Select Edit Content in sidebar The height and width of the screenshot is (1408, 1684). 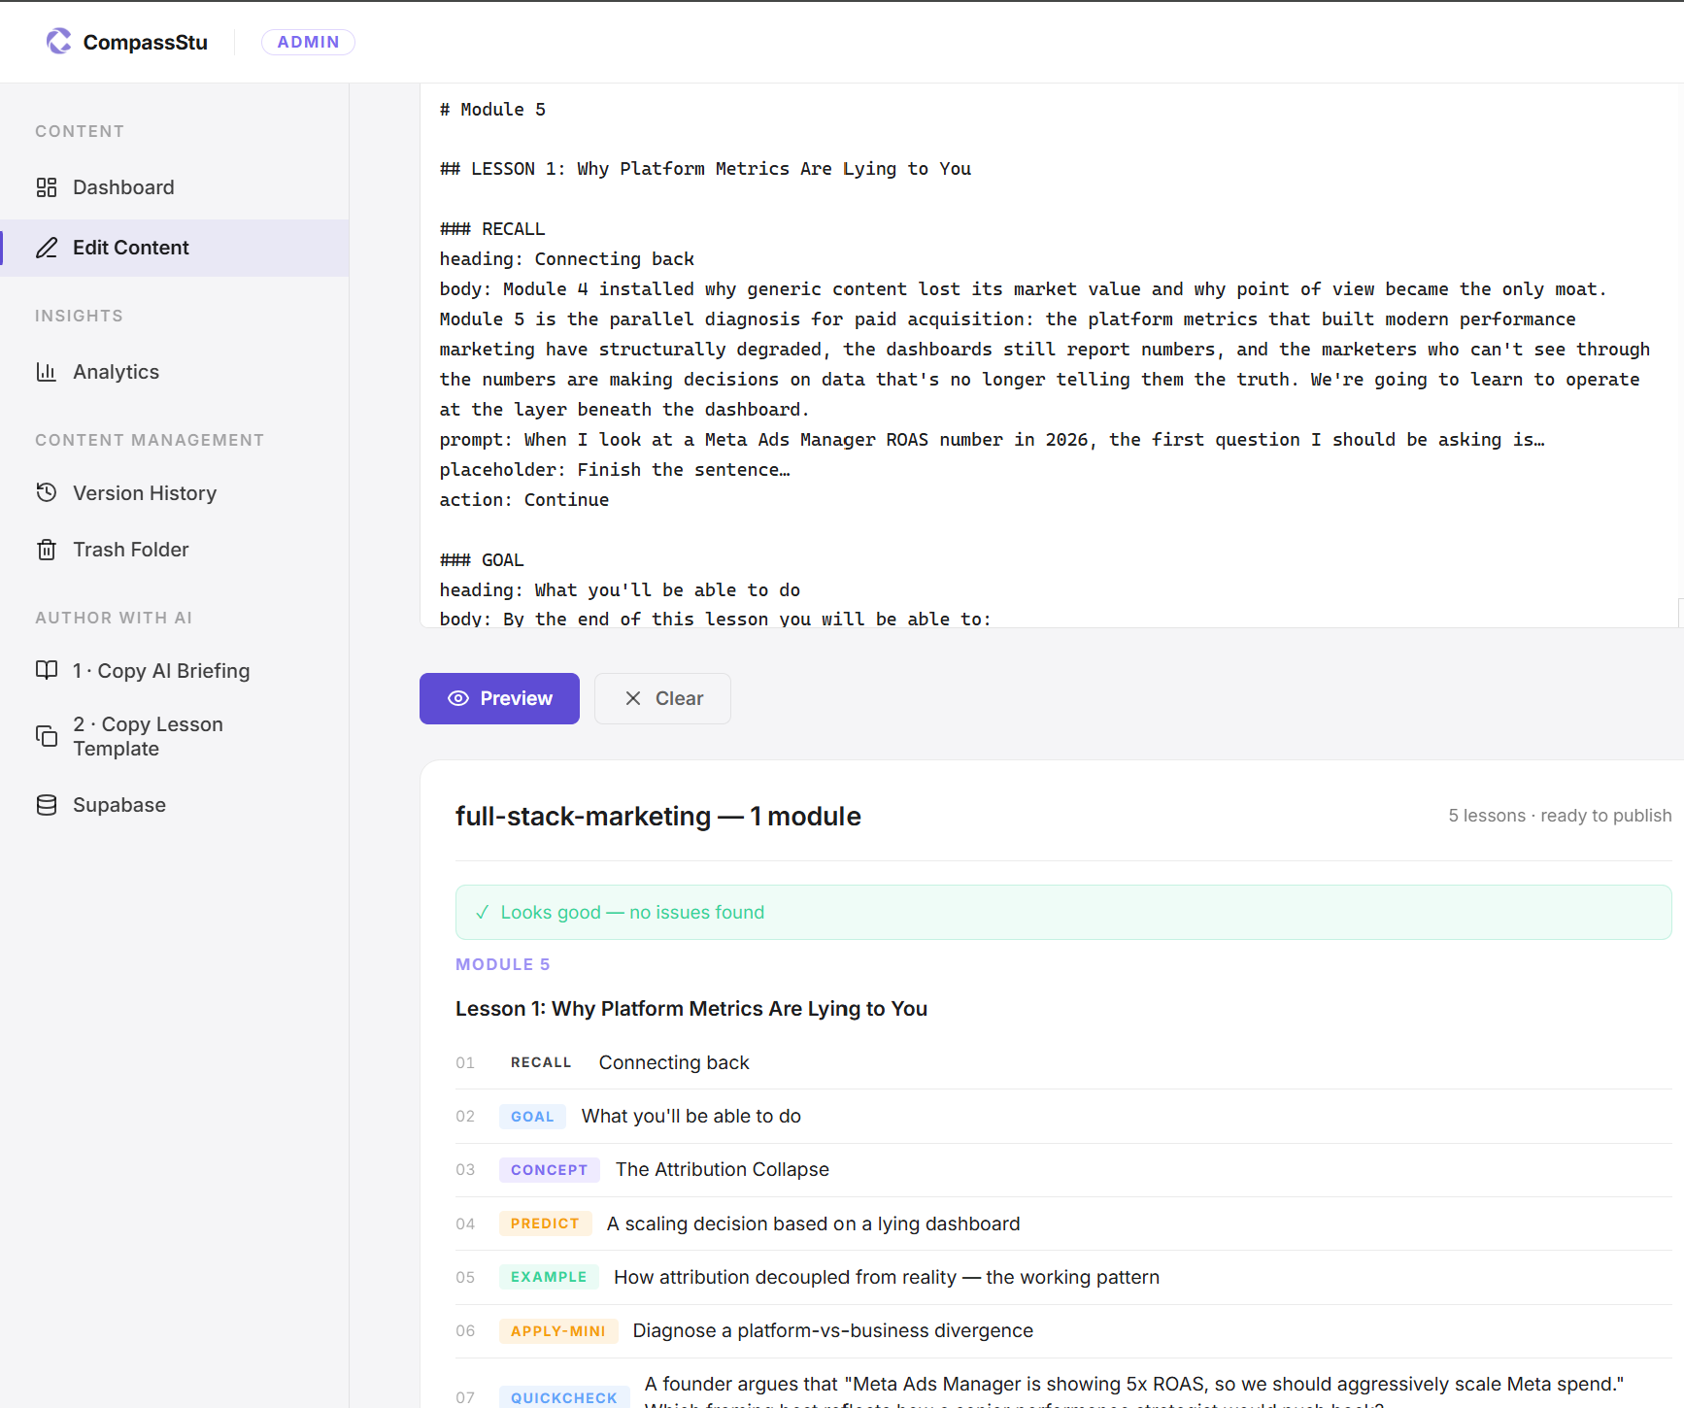[x=175, y=248]
